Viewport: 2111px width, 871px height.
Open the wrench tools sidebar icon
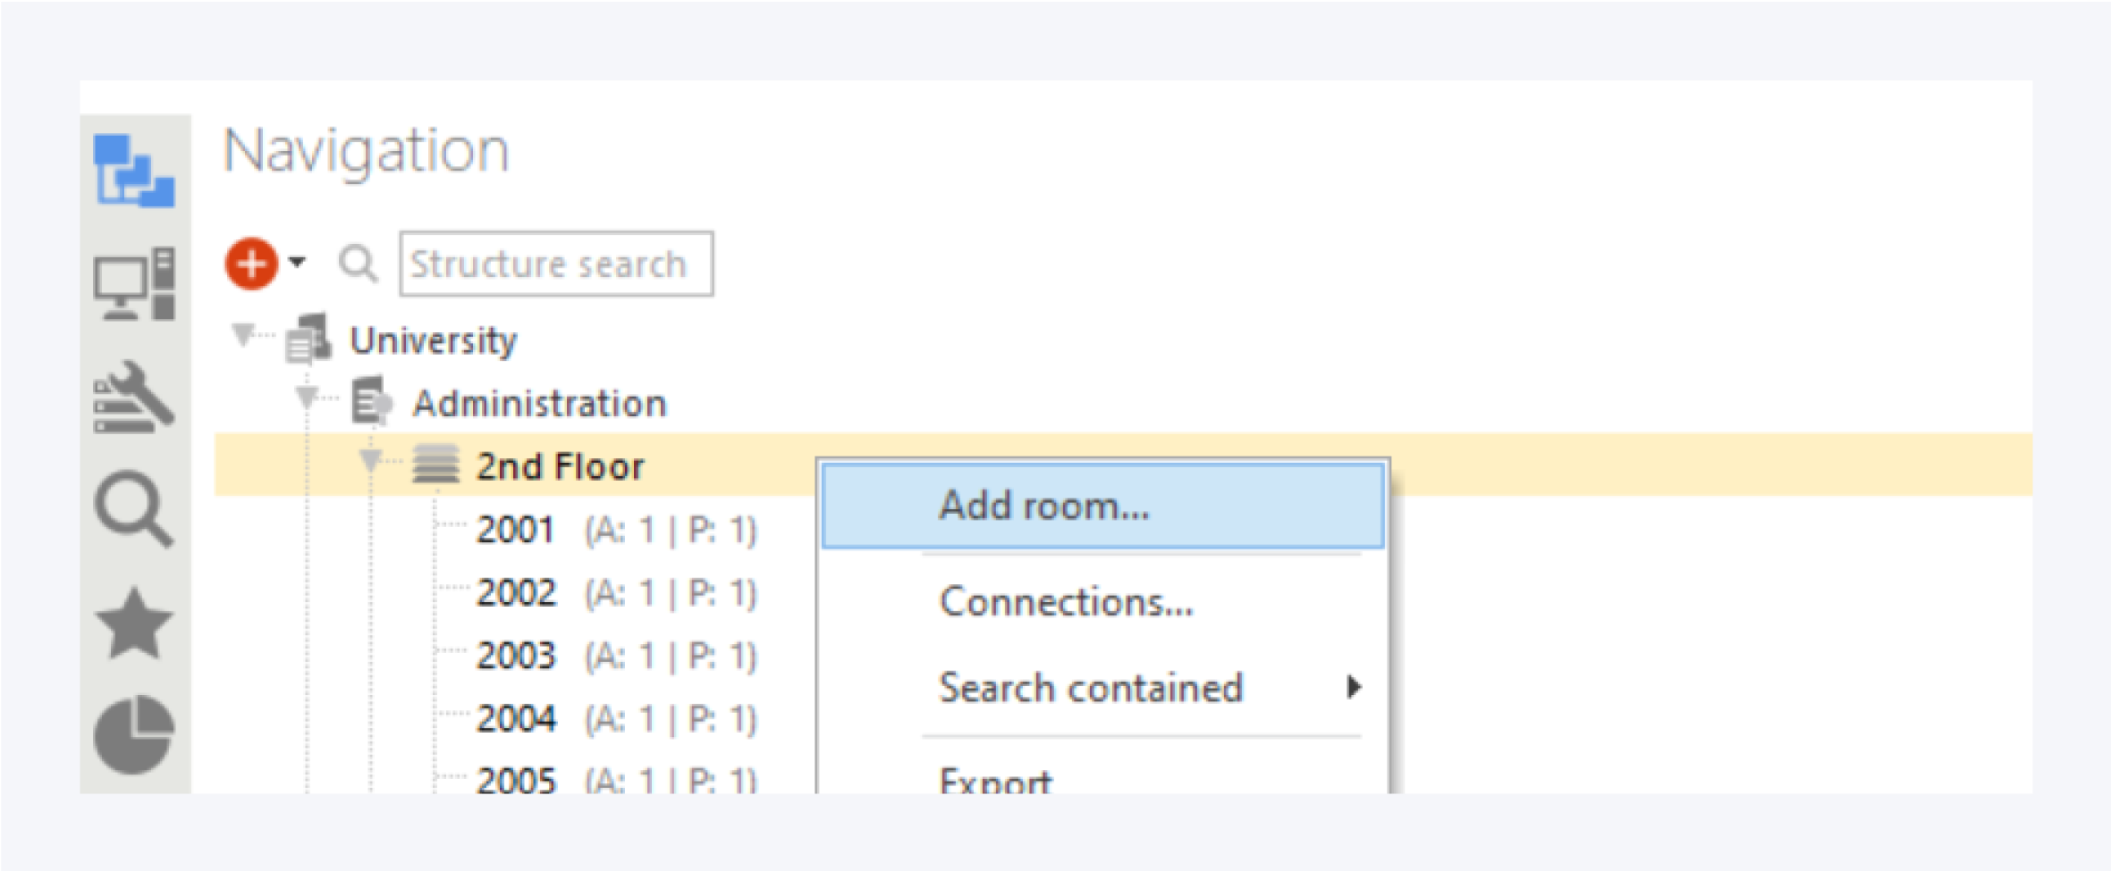[134, 398]
